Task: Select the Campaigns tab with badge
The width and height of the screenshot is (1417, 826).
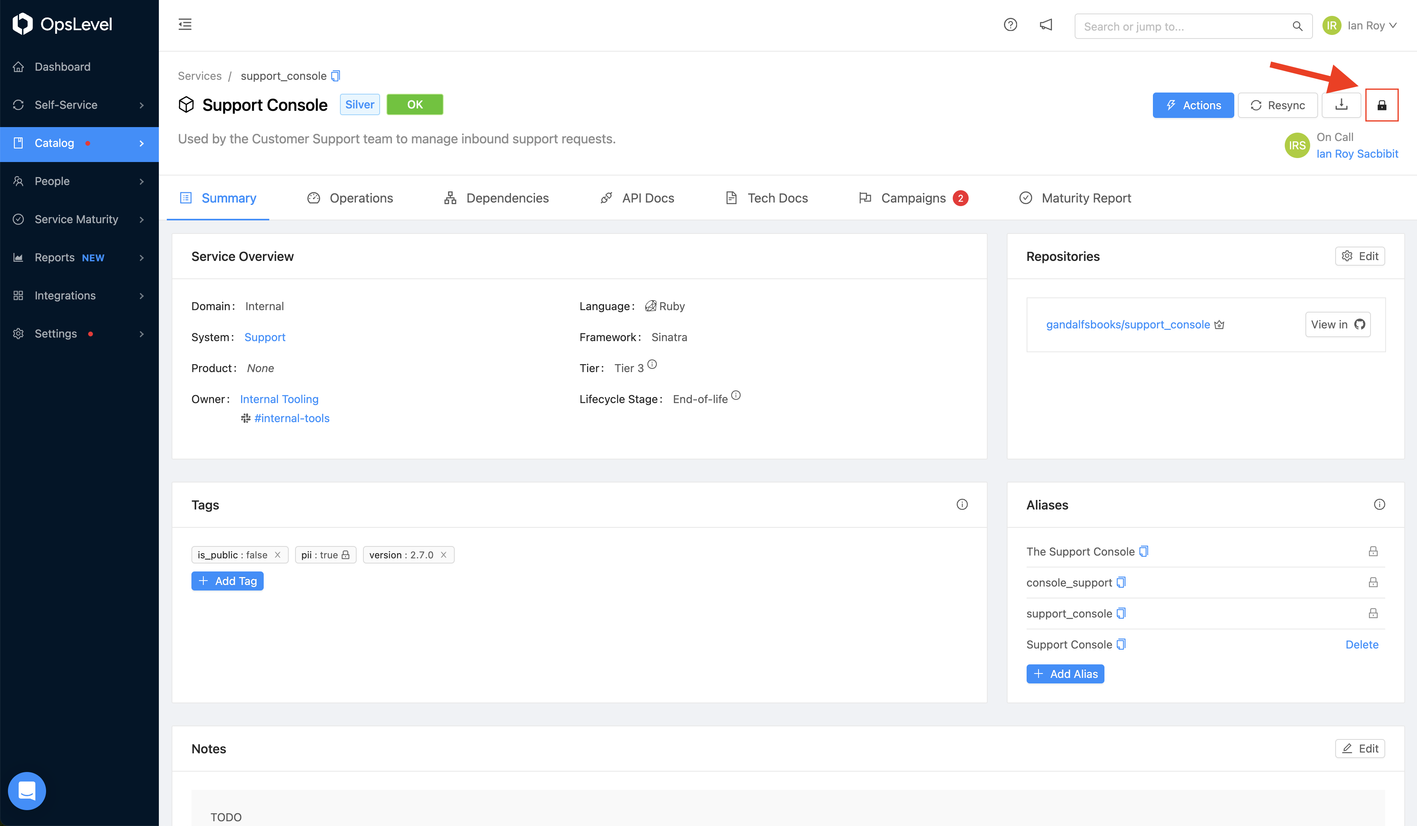Action: (913, 198)
